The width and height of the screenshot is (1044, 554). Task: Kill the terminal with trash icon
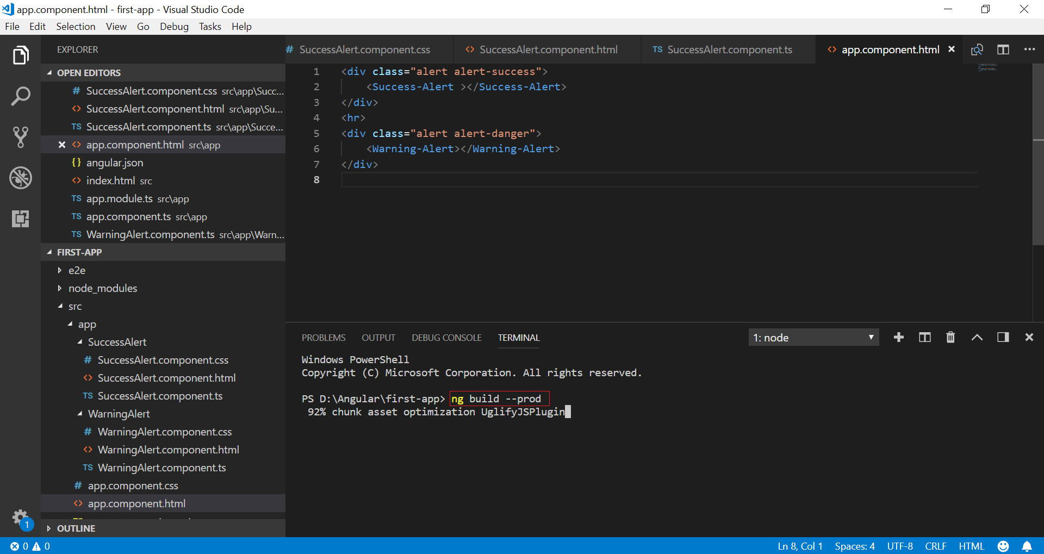[950, 338]
